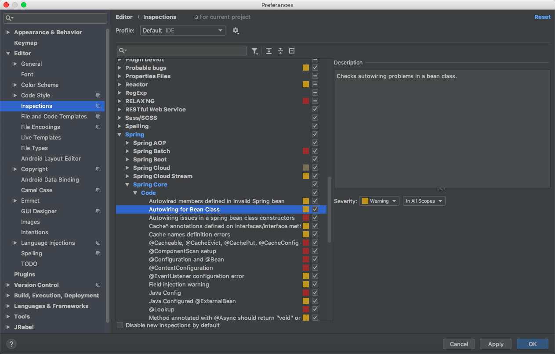This screenshot has height=354, width=555.
Task: Click the project-level icon beside File Encodings
Action: tap(98, 127)
